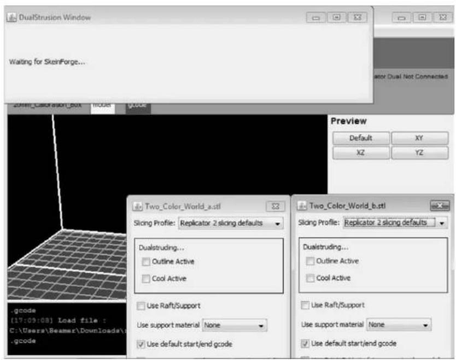Click 'Dualstruding...' label in Two_Color_World_a.stl
Image resolution: width=456 pixels, height=360 pixels.
161,248
